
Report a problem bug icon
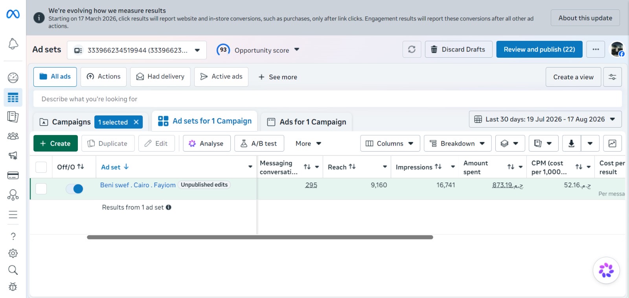point(13,287)
